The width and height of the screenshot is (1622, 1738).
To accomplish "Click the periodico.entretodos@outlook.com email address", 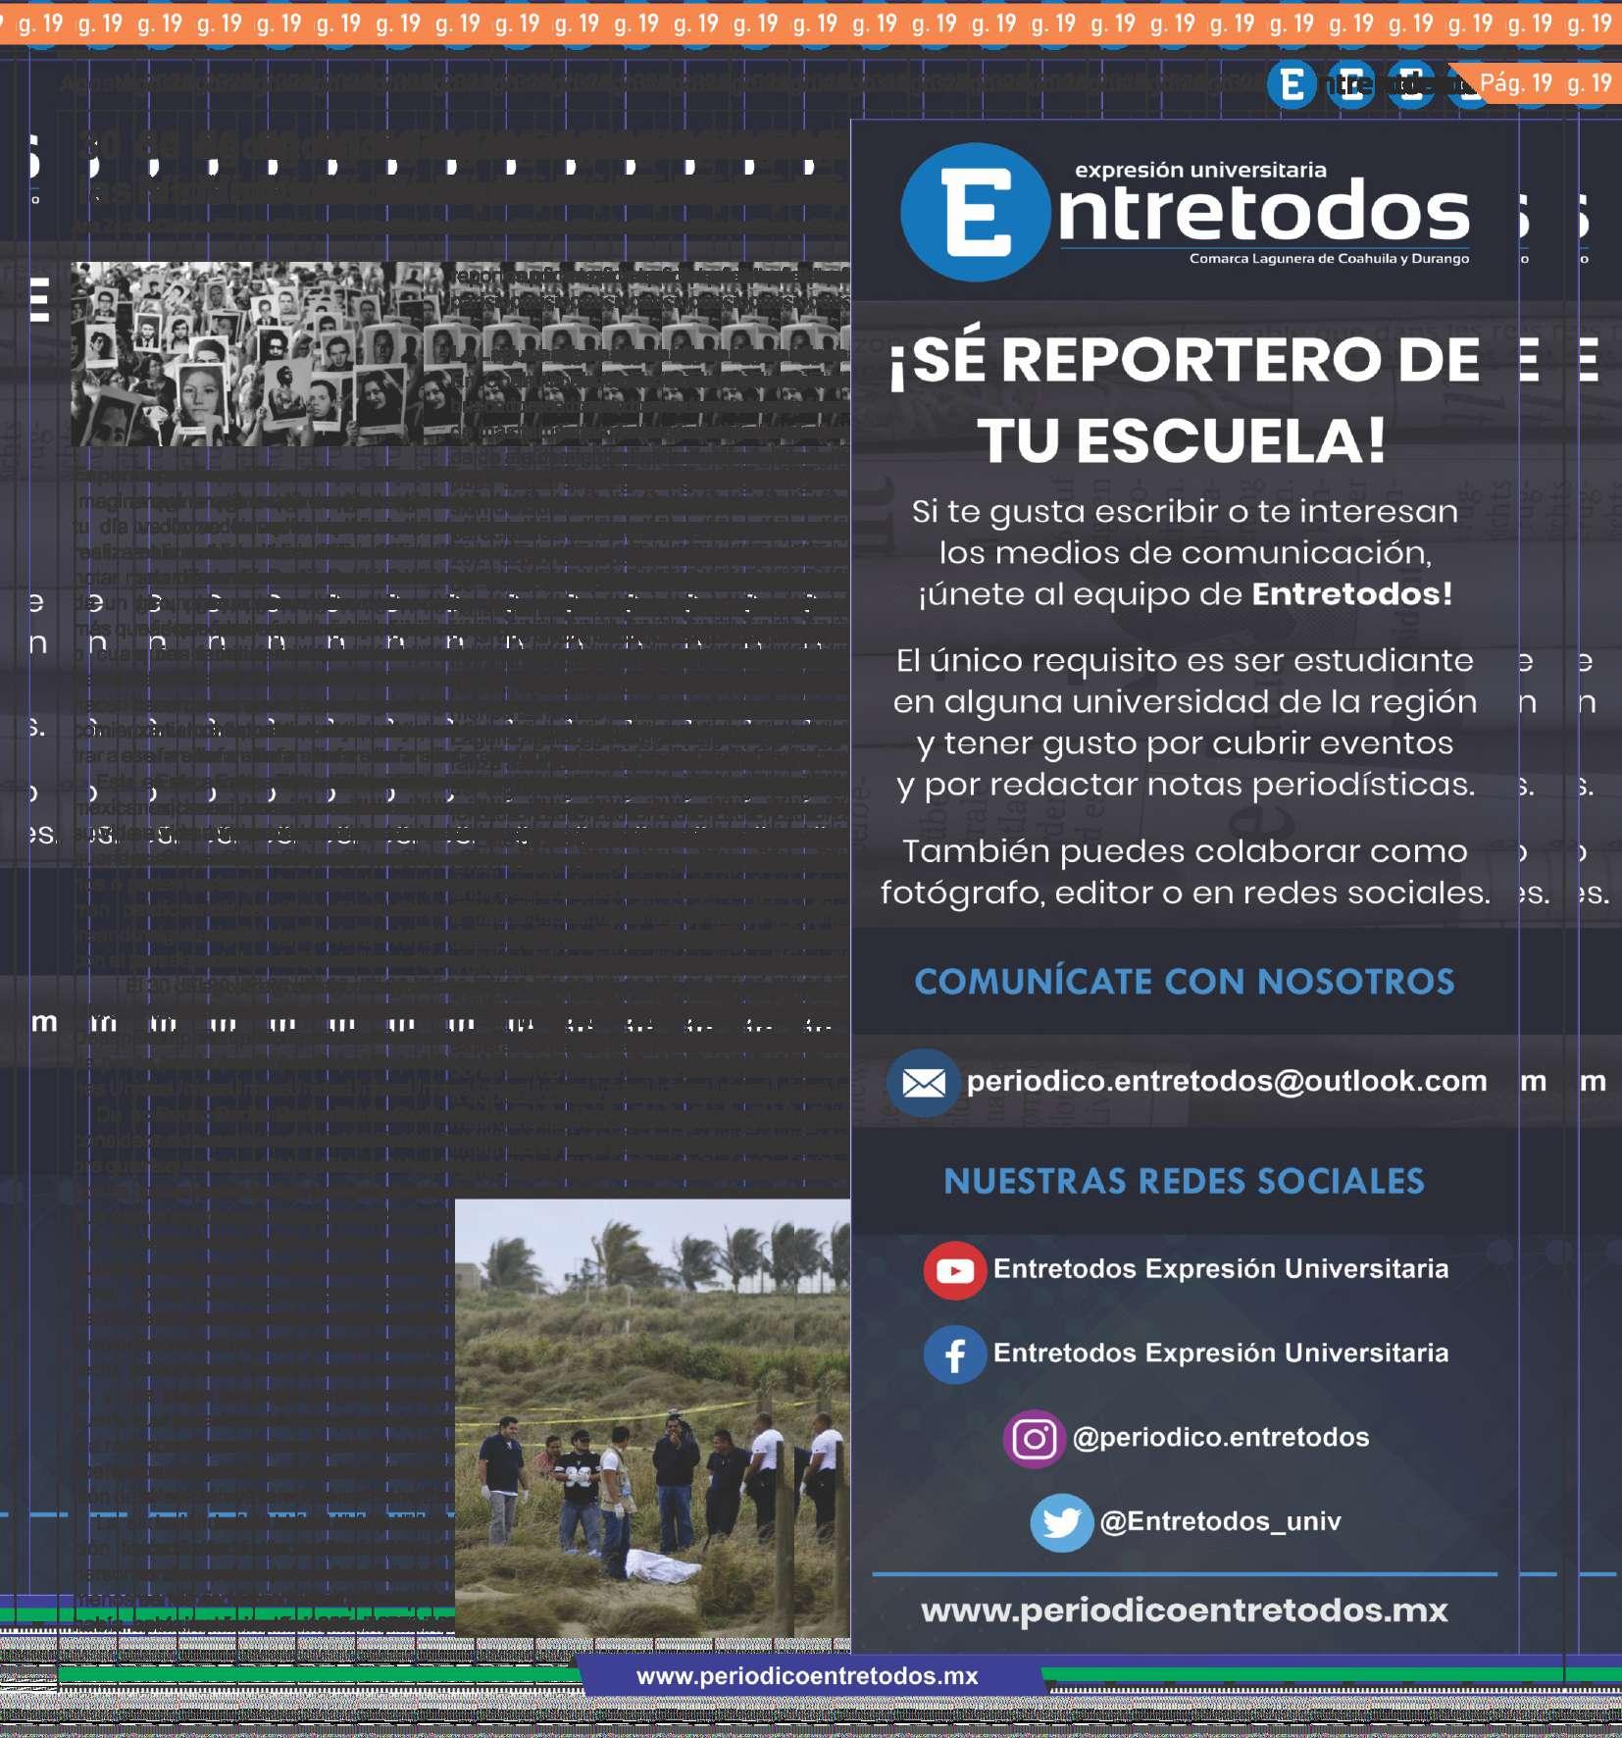I will (x=1227, y=1081).
